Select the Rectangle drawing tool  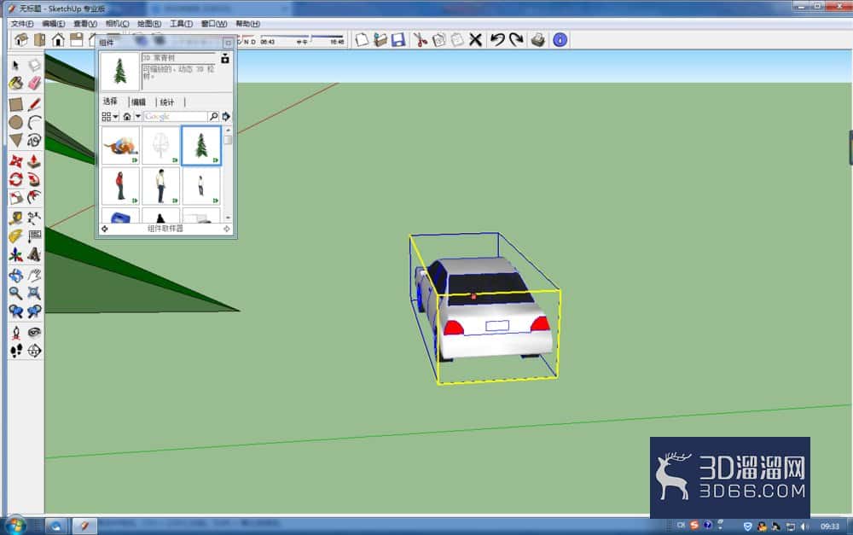click(x=15, y=104)
